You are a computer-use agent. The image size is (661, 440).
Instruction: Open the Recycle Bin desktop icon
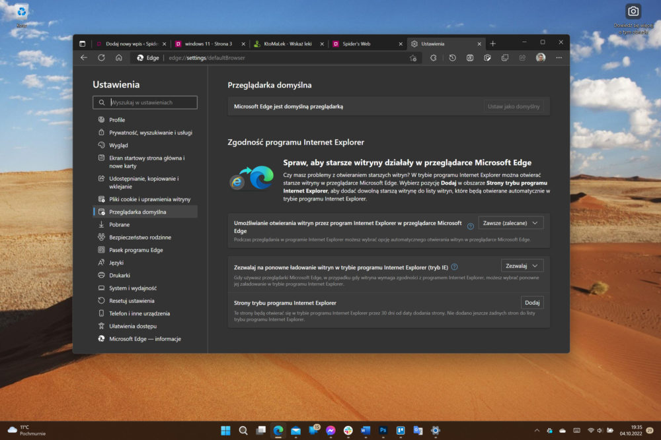pos(22,15)
